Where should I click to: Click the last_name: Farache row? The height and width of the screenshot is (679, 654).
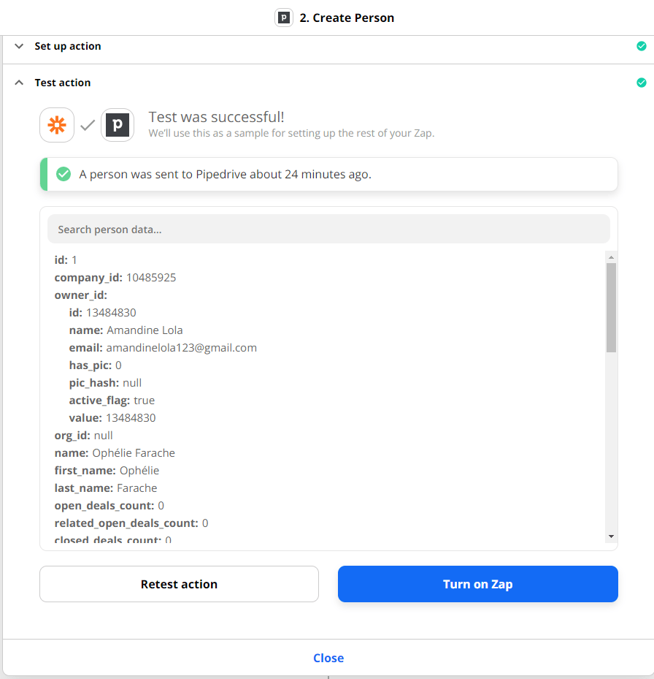click(x=106, y=488)
